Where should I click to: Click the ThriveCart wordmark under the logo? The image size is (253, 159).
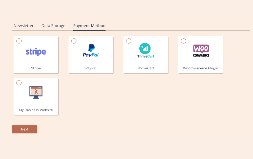pyautogui.click(x=145, y=56)
